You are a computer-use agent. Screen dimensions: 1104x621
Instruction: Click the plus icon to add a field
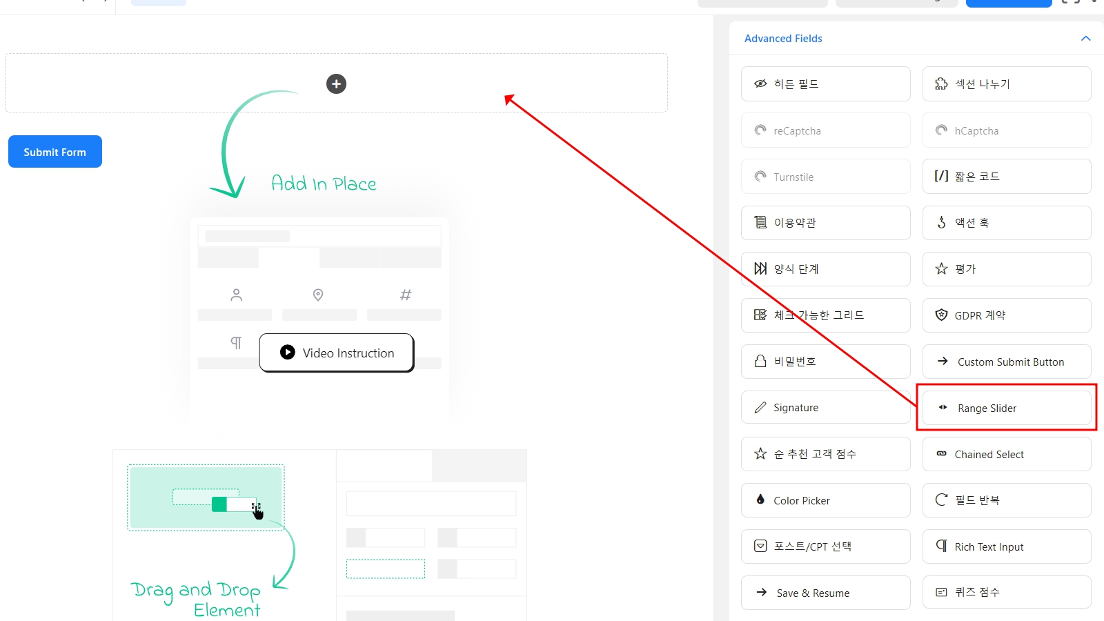pos(336,83)
